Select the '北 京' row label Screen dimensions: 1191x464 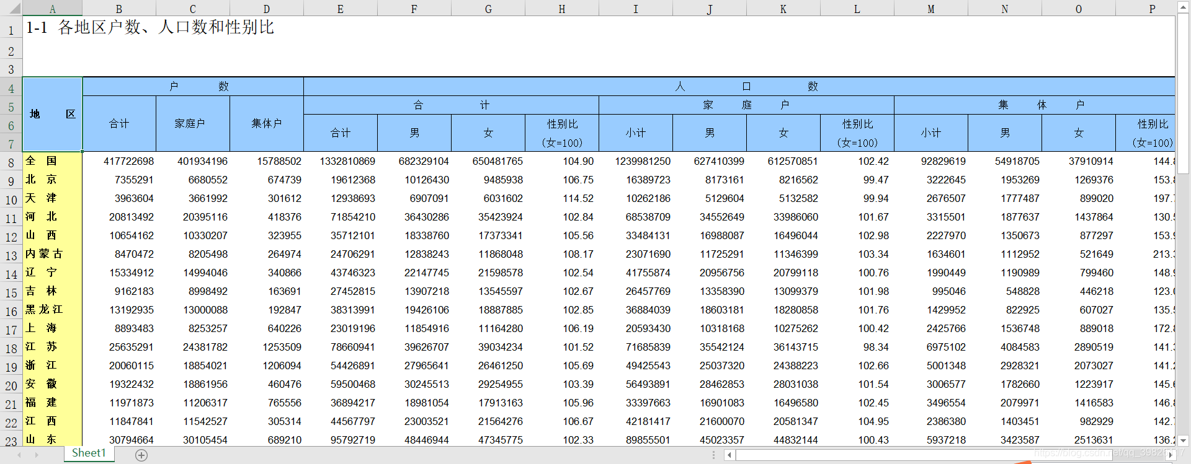[x=53, y=180]
